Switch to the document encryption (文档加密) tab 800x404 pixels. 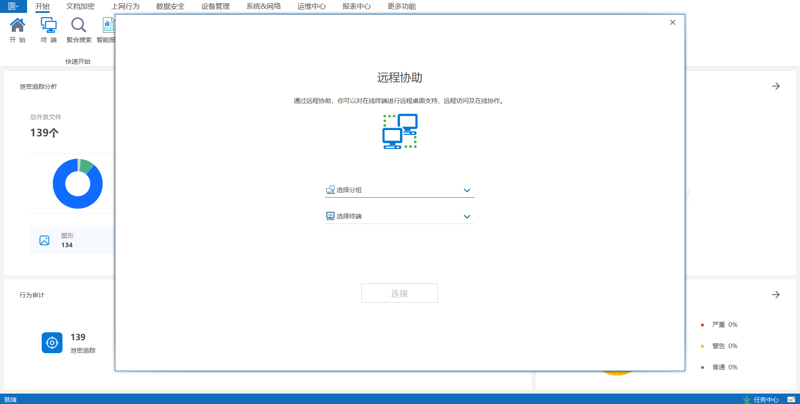[80, 6]
